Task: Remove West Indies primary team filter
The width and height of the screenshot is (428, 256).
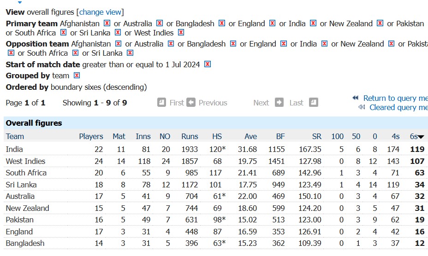Action: [181, 33]
